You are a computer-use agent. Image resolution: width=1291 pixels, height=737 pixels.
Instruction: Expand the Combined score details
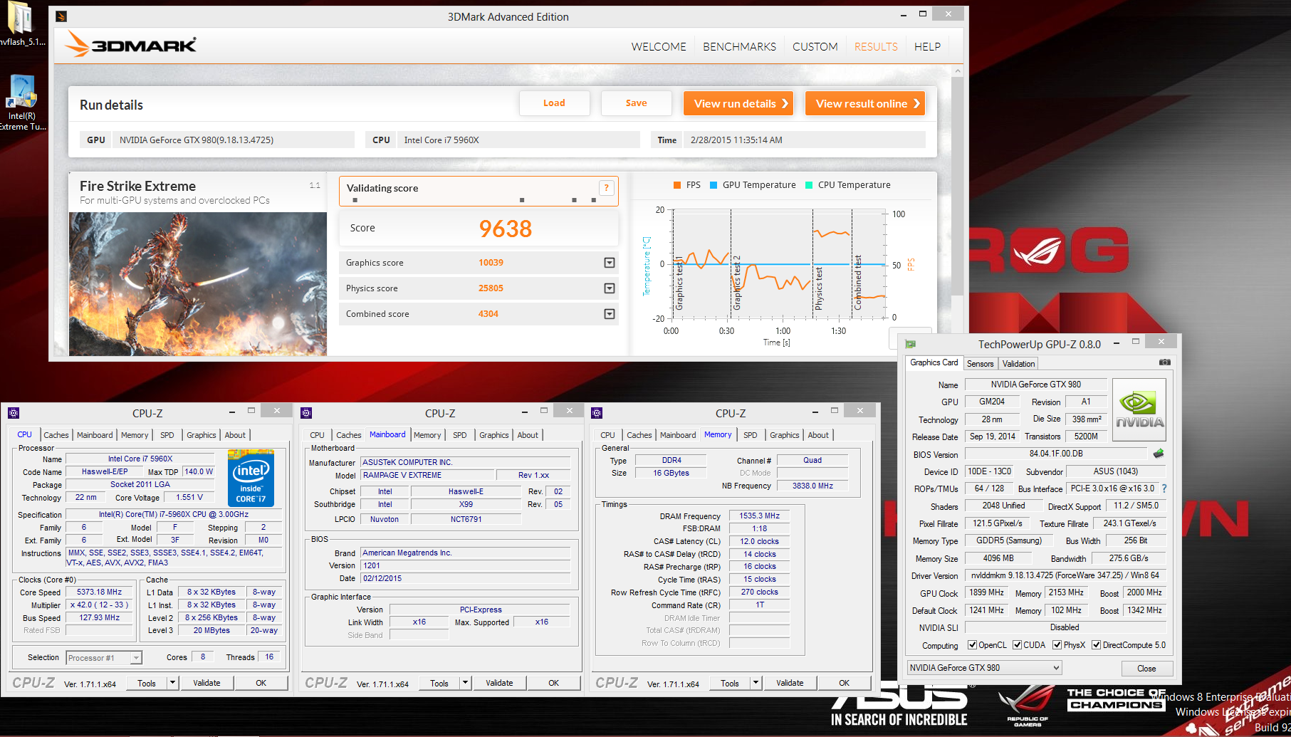pos(610,314)
